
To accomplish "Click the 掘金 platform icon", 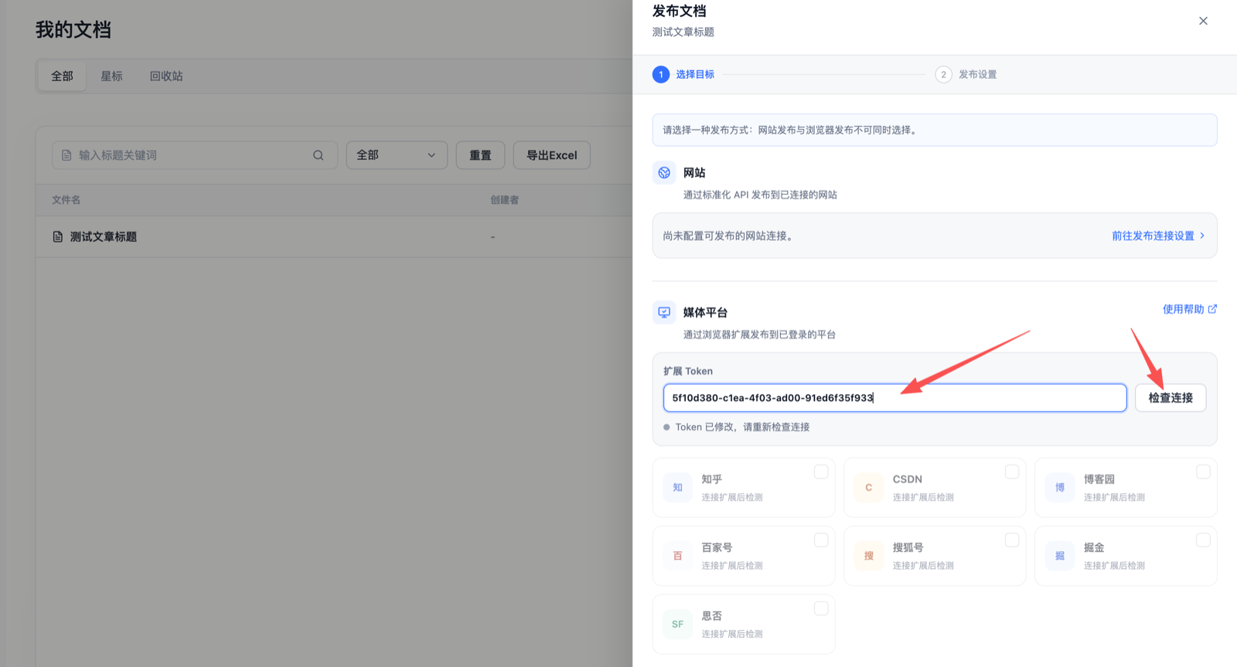I will [1060, 556].
